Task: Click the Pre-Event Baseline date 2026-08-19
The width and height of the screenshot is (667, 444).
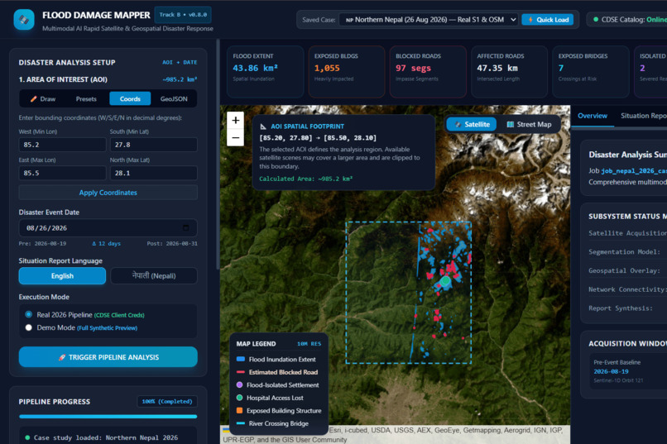Action: pyautogui.click(x=612, y=371)
